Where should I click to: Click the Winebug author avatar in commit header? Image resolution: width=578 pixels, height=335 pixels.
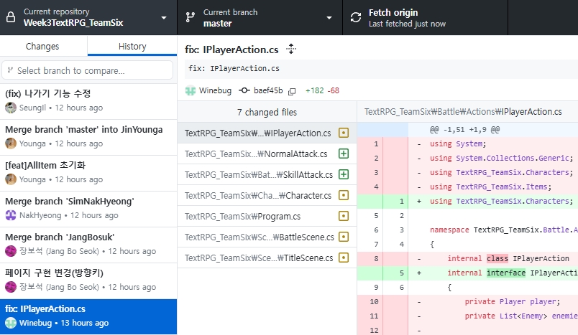tap(191, 91)
